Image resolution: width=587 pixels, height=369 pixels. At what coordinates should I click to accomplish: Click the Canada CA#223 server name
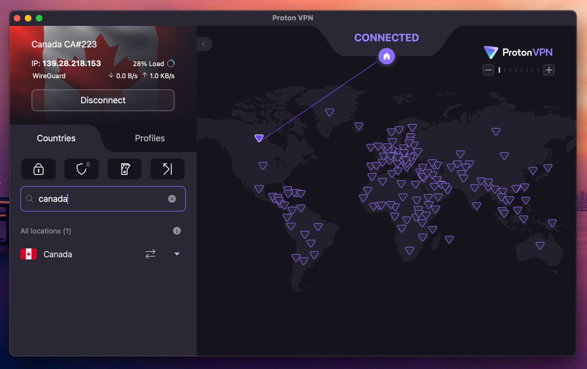(64, 44)
